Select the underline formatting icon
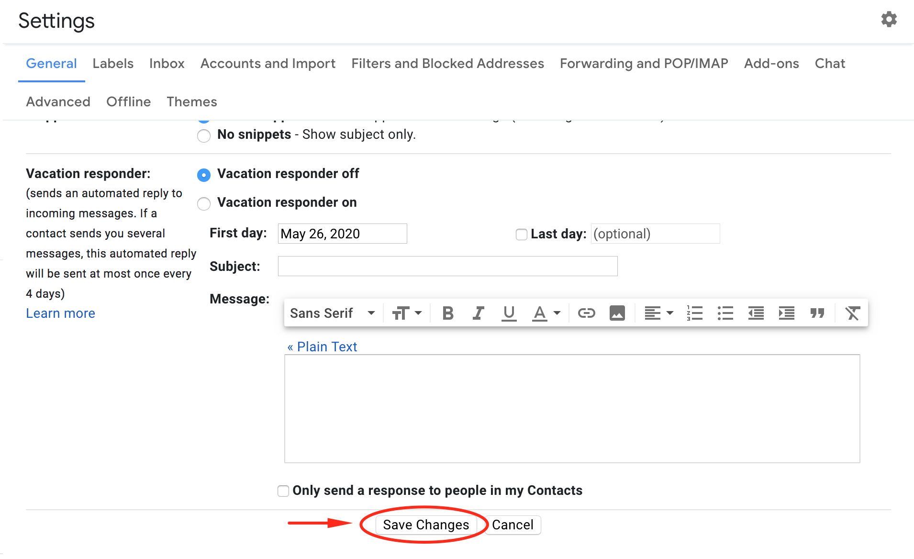Screen dimensions: 914x559 (x=509, y=313)
